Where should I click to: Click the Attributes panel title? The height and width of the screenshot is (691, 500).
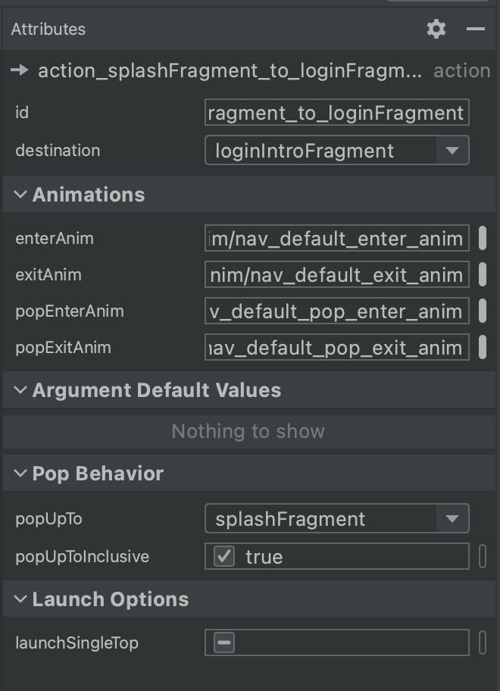(x=48, y=30)
